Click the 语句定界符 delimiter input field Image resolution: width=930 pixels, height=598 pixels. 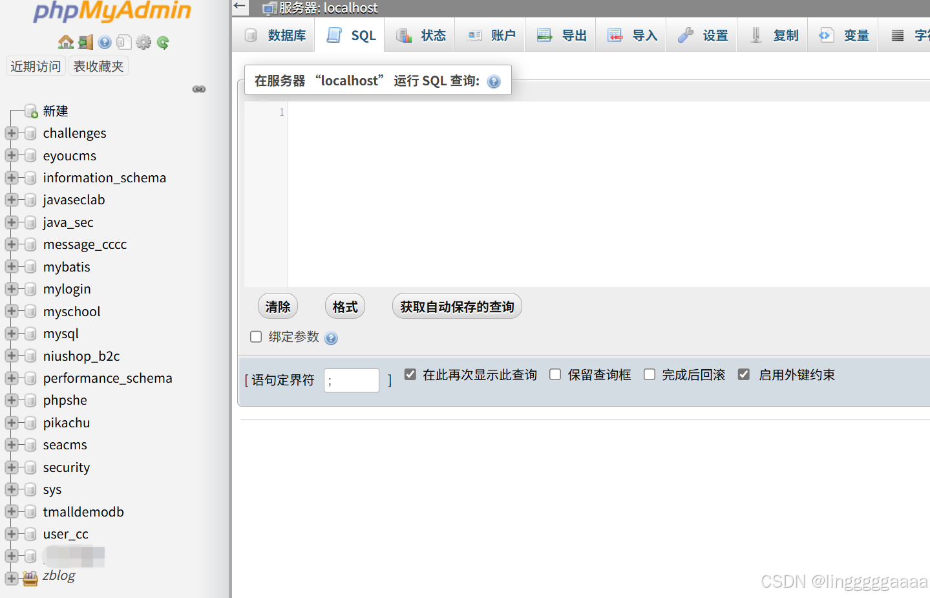pos(352,380)
